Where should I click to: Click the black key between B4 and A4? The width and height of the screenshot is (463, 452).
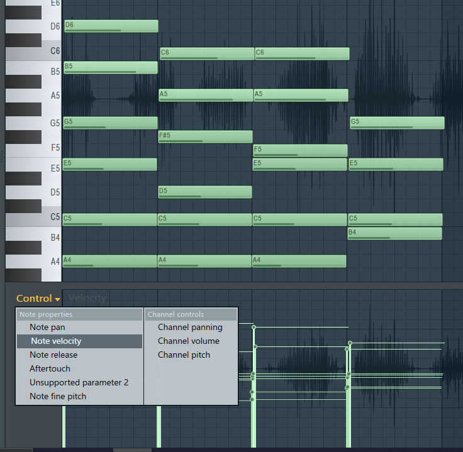click(x=23, y=248)
